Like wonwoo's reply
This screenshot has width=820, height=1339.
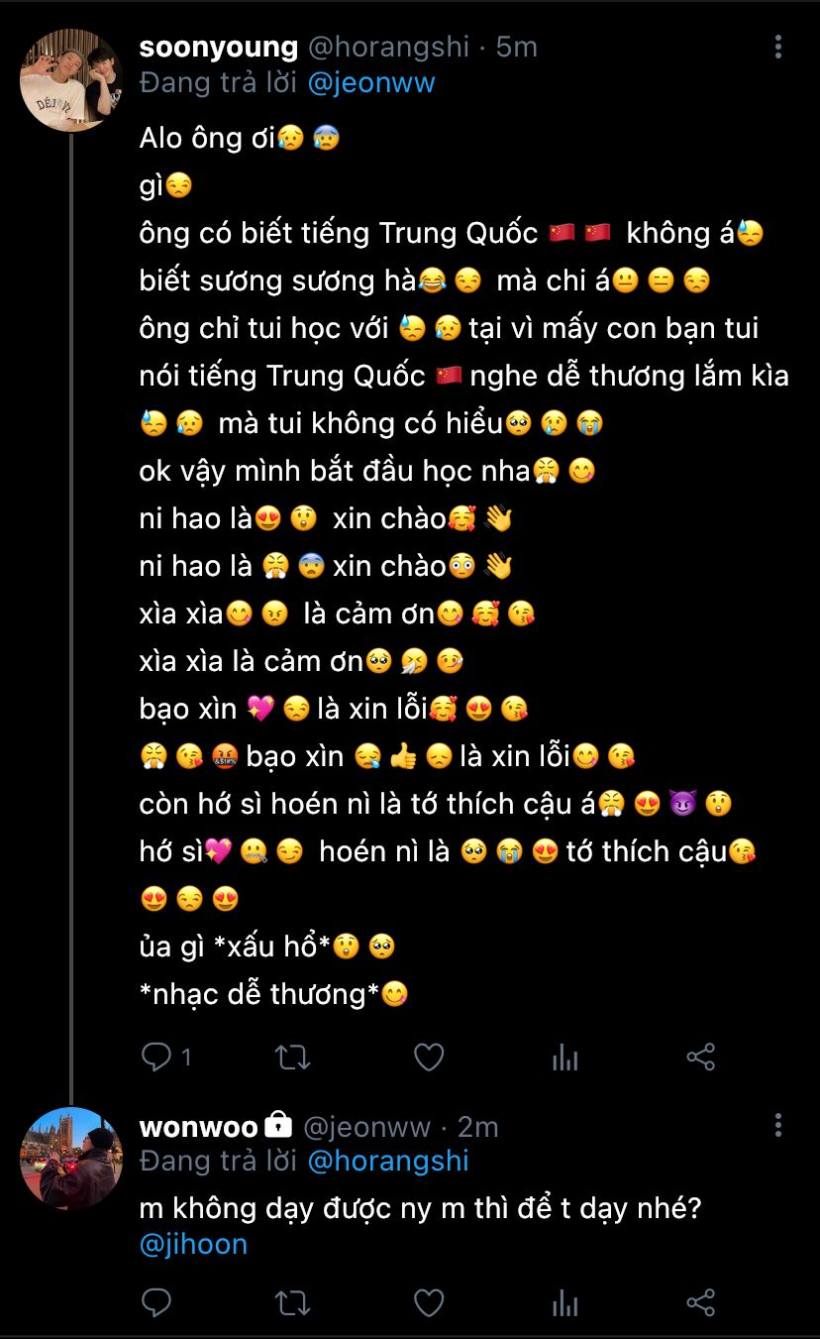pyautogui.click(x=428, y=1302)
